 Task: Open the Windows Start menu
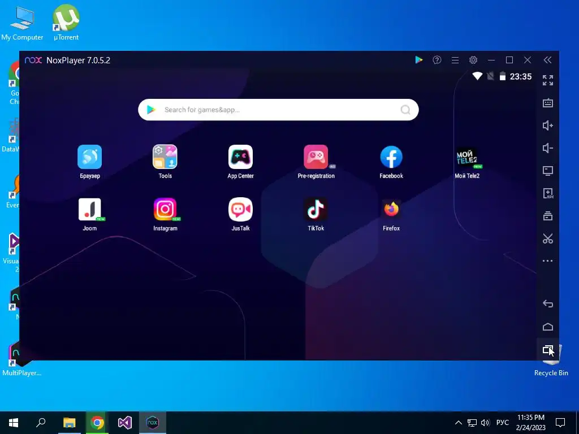(x=14, y=423)
